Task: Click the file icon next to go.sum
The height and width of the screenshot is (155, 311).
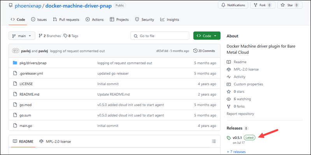Action: 15,115
